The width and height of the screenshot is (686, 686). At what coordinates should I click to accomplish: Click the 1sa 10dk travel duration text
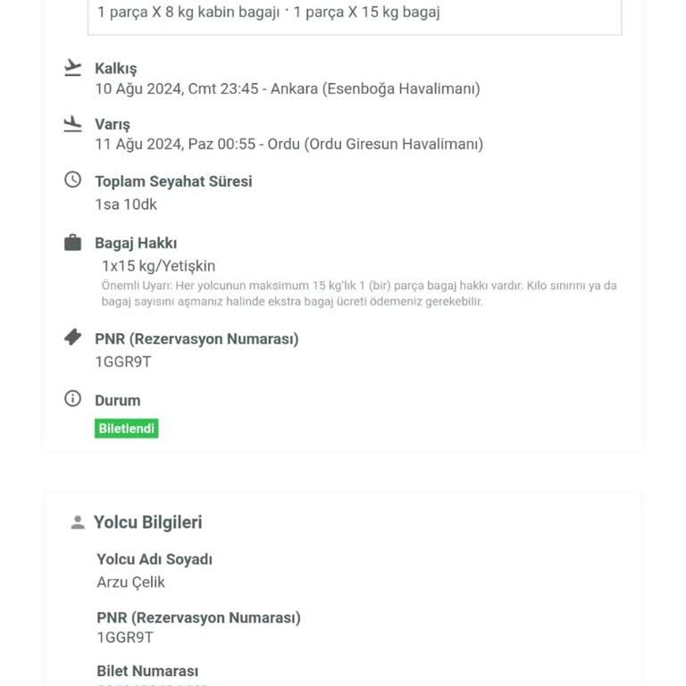(126, 205)
